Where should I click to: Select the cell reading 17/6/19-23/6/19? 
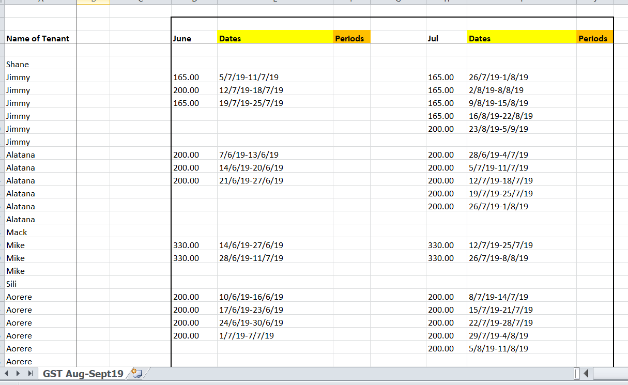(x=275, y=308)
